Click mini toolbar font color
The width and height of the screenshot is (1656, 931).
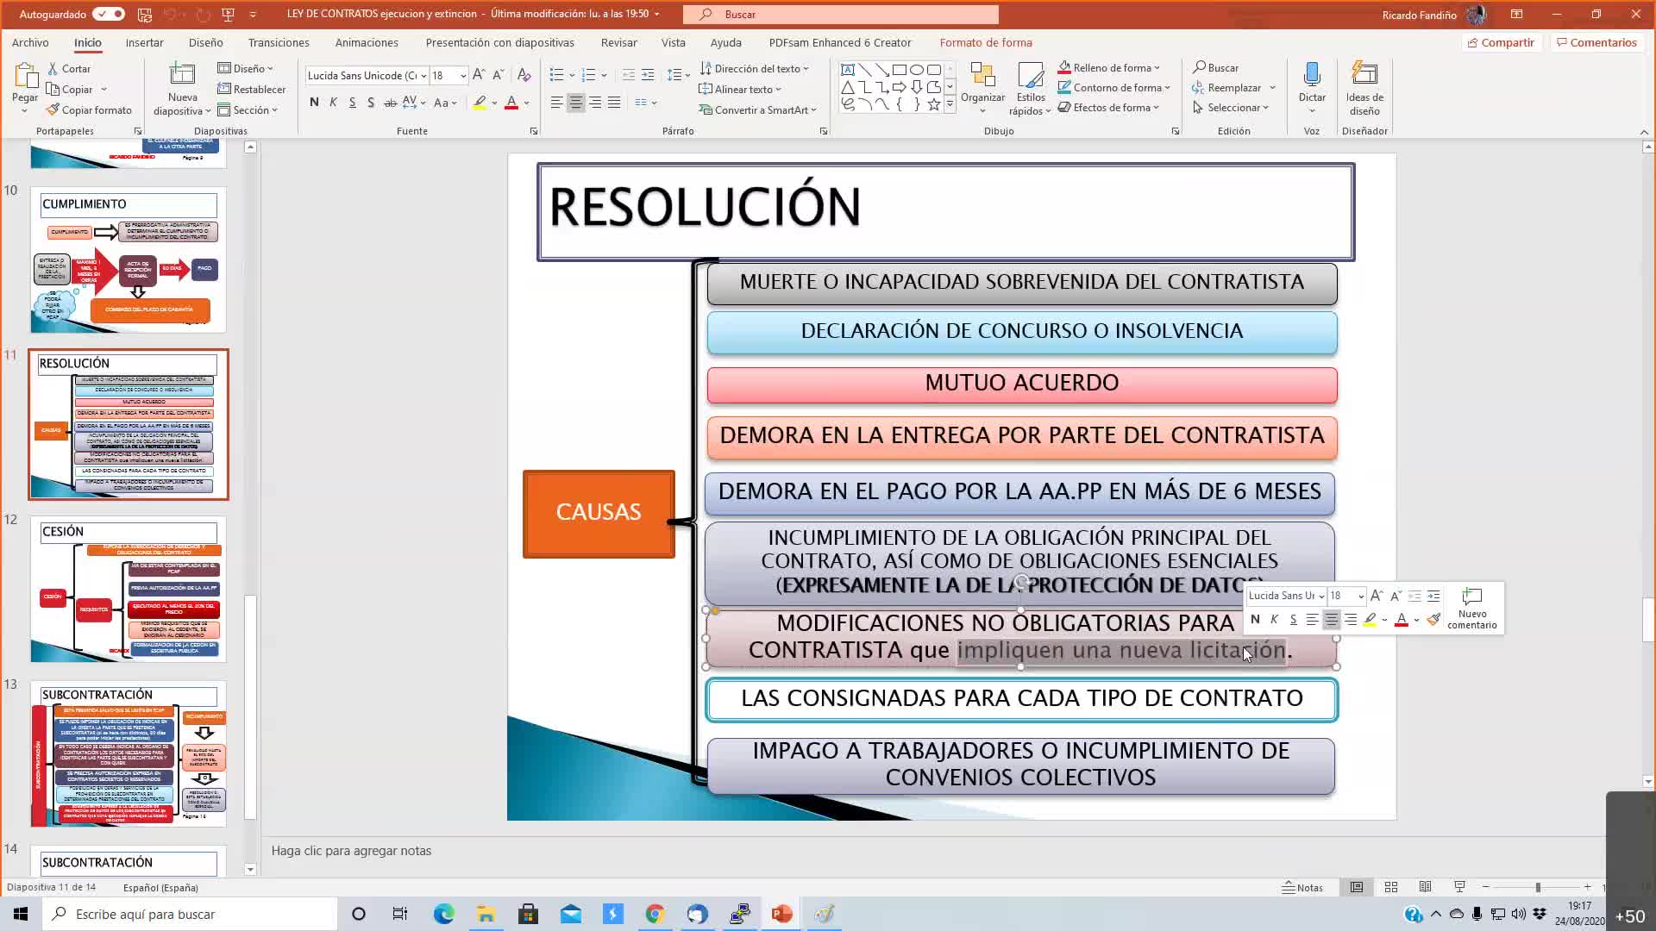1402,620
